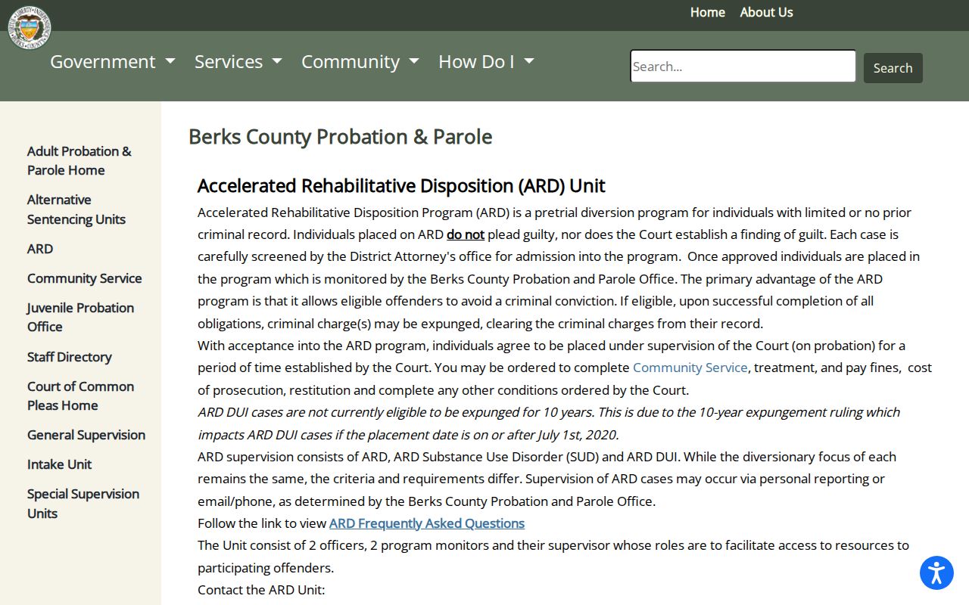Click the italic 'ARD DUI cases are not' sentence
This screenshot has height=605, width=969.
[x=549, y=423]
